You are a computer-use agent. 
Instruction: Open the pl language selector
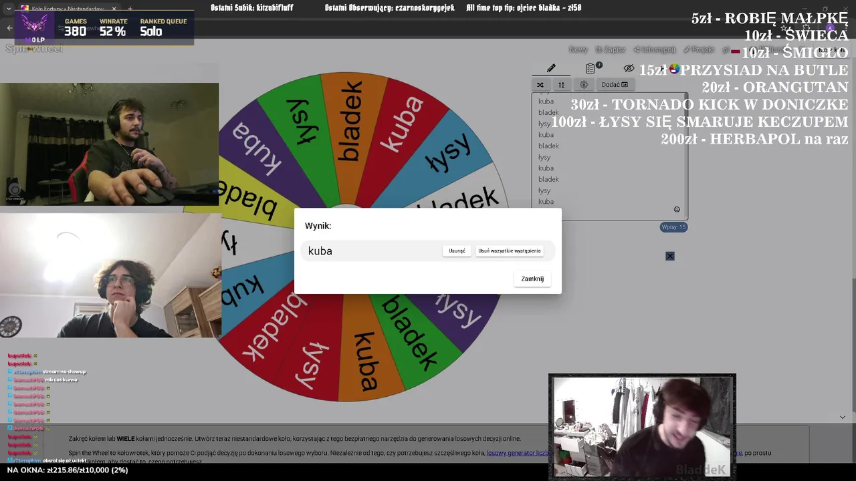[x=730, y=49]
